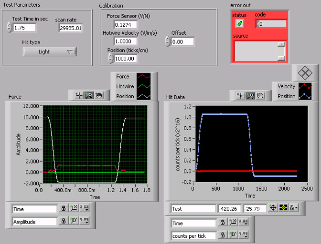
Task: Toggle the Hit Data Time axis lock
Action: click(223, 223)
